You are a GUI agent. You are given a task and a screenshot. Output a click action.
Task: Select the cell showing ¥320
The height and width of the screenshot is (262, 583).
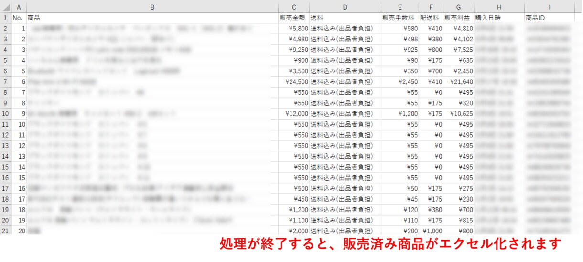[x=459, y=103]
